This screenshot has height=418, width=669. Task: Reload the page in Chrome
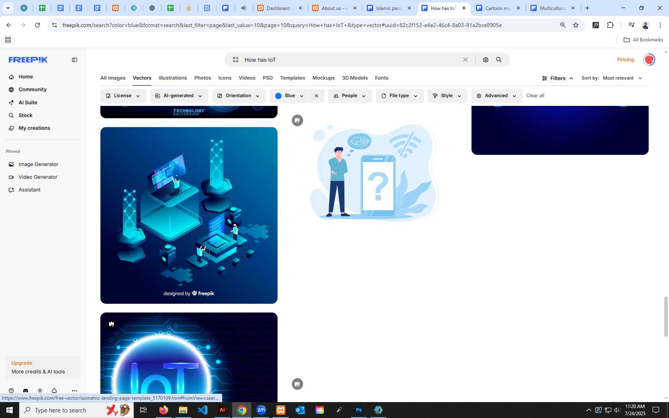click(37, 25)
